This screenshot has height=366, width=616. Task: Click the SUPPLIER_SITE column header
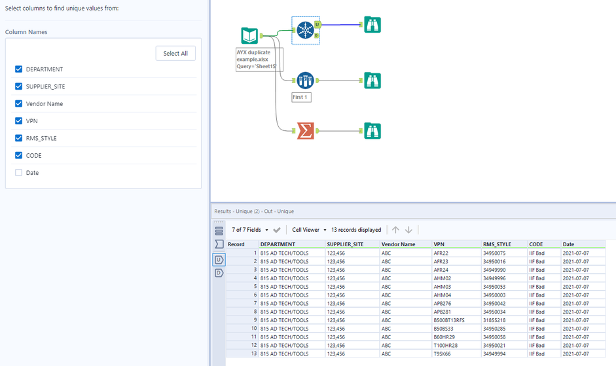(352, 244)
